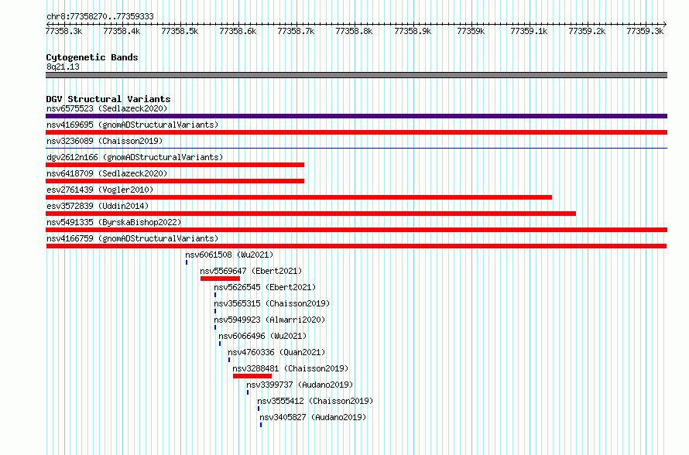Select esv2761439 (Vogler2010) label

(100, 190)
